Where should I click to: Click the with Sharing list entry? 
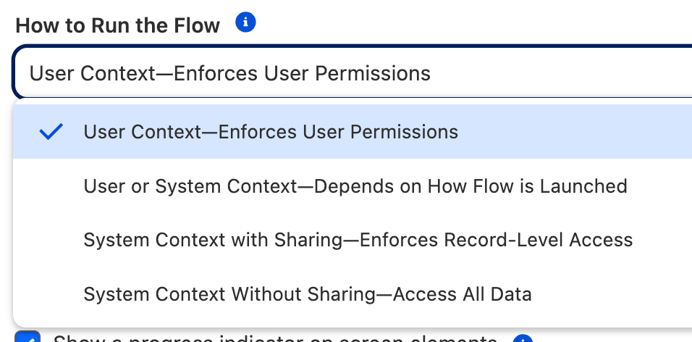tap(353, 240)
